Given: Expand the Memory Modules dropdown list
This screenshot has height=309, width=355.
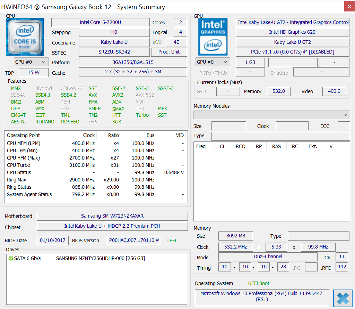Looking at the screenshot, I should [272, 115].
